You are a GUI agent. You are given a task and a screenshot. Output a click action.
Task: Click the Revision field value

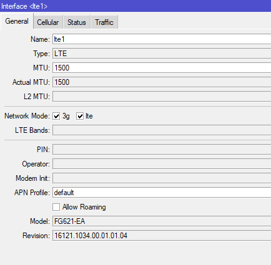pos(162,236)
